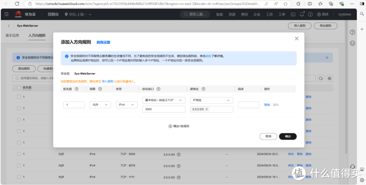The width and height of the screenshot is (366, 185).
Task: Click 复制 in the dialog rule row
Action: point(267,105)
